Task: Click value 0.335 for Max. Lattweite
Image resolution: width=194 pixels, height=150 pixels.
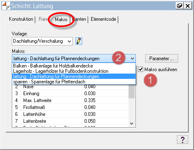Action: (x=90, y=100)
